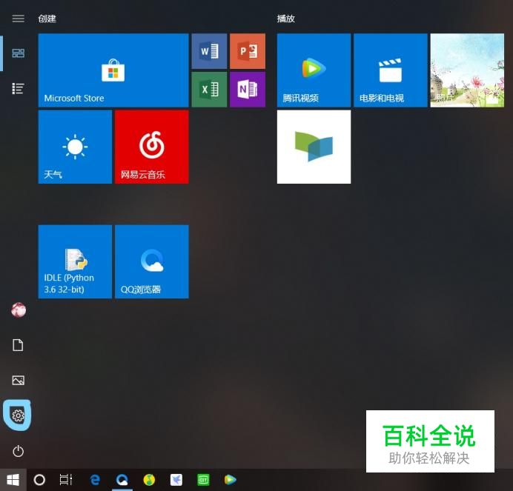Open the green iQIYI app on taskbar
The height and width of the screenshot is (491, 513).
tap(203, 480)
